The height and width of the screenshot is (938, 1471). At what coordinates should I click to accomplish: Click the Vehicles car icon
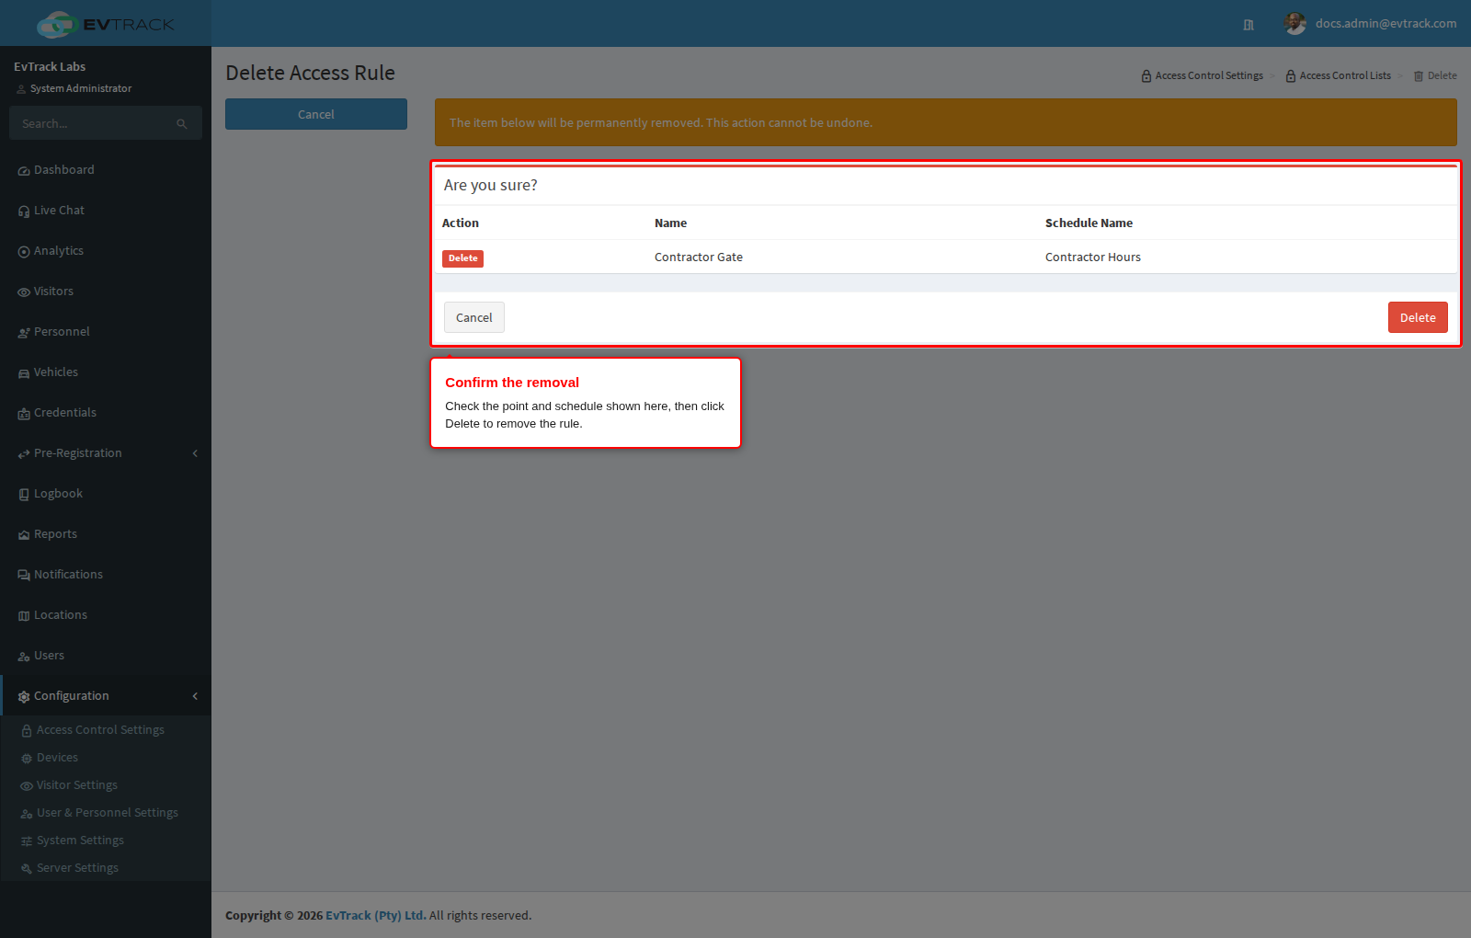(24, 373)
